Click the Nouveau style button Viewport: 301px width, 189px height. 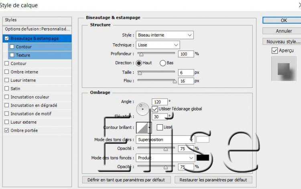click(x=283, y=42)
